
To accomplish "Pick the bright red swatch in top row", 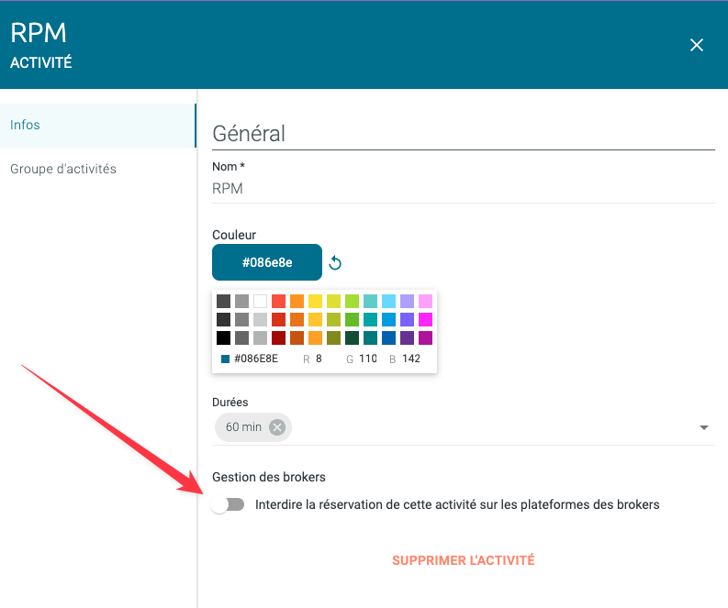I will pos(278,301).
